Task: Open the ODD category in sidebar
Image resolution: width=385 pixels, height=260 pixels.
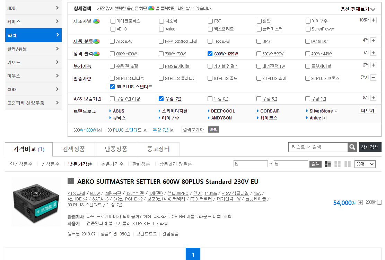Action: point(33,89)
